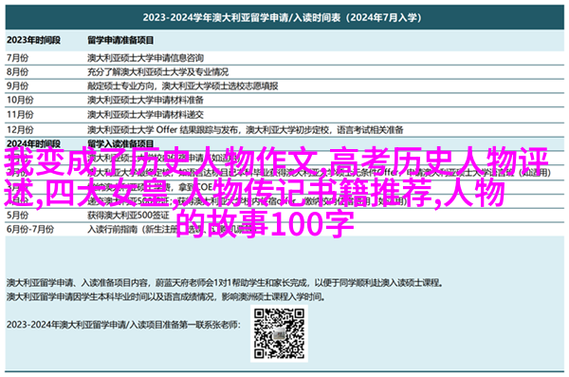Click the text '澳大利亚硕士大学申请信息咨询'
The height and width of the screenshot is (377, 569).
(x=145, y=58)
